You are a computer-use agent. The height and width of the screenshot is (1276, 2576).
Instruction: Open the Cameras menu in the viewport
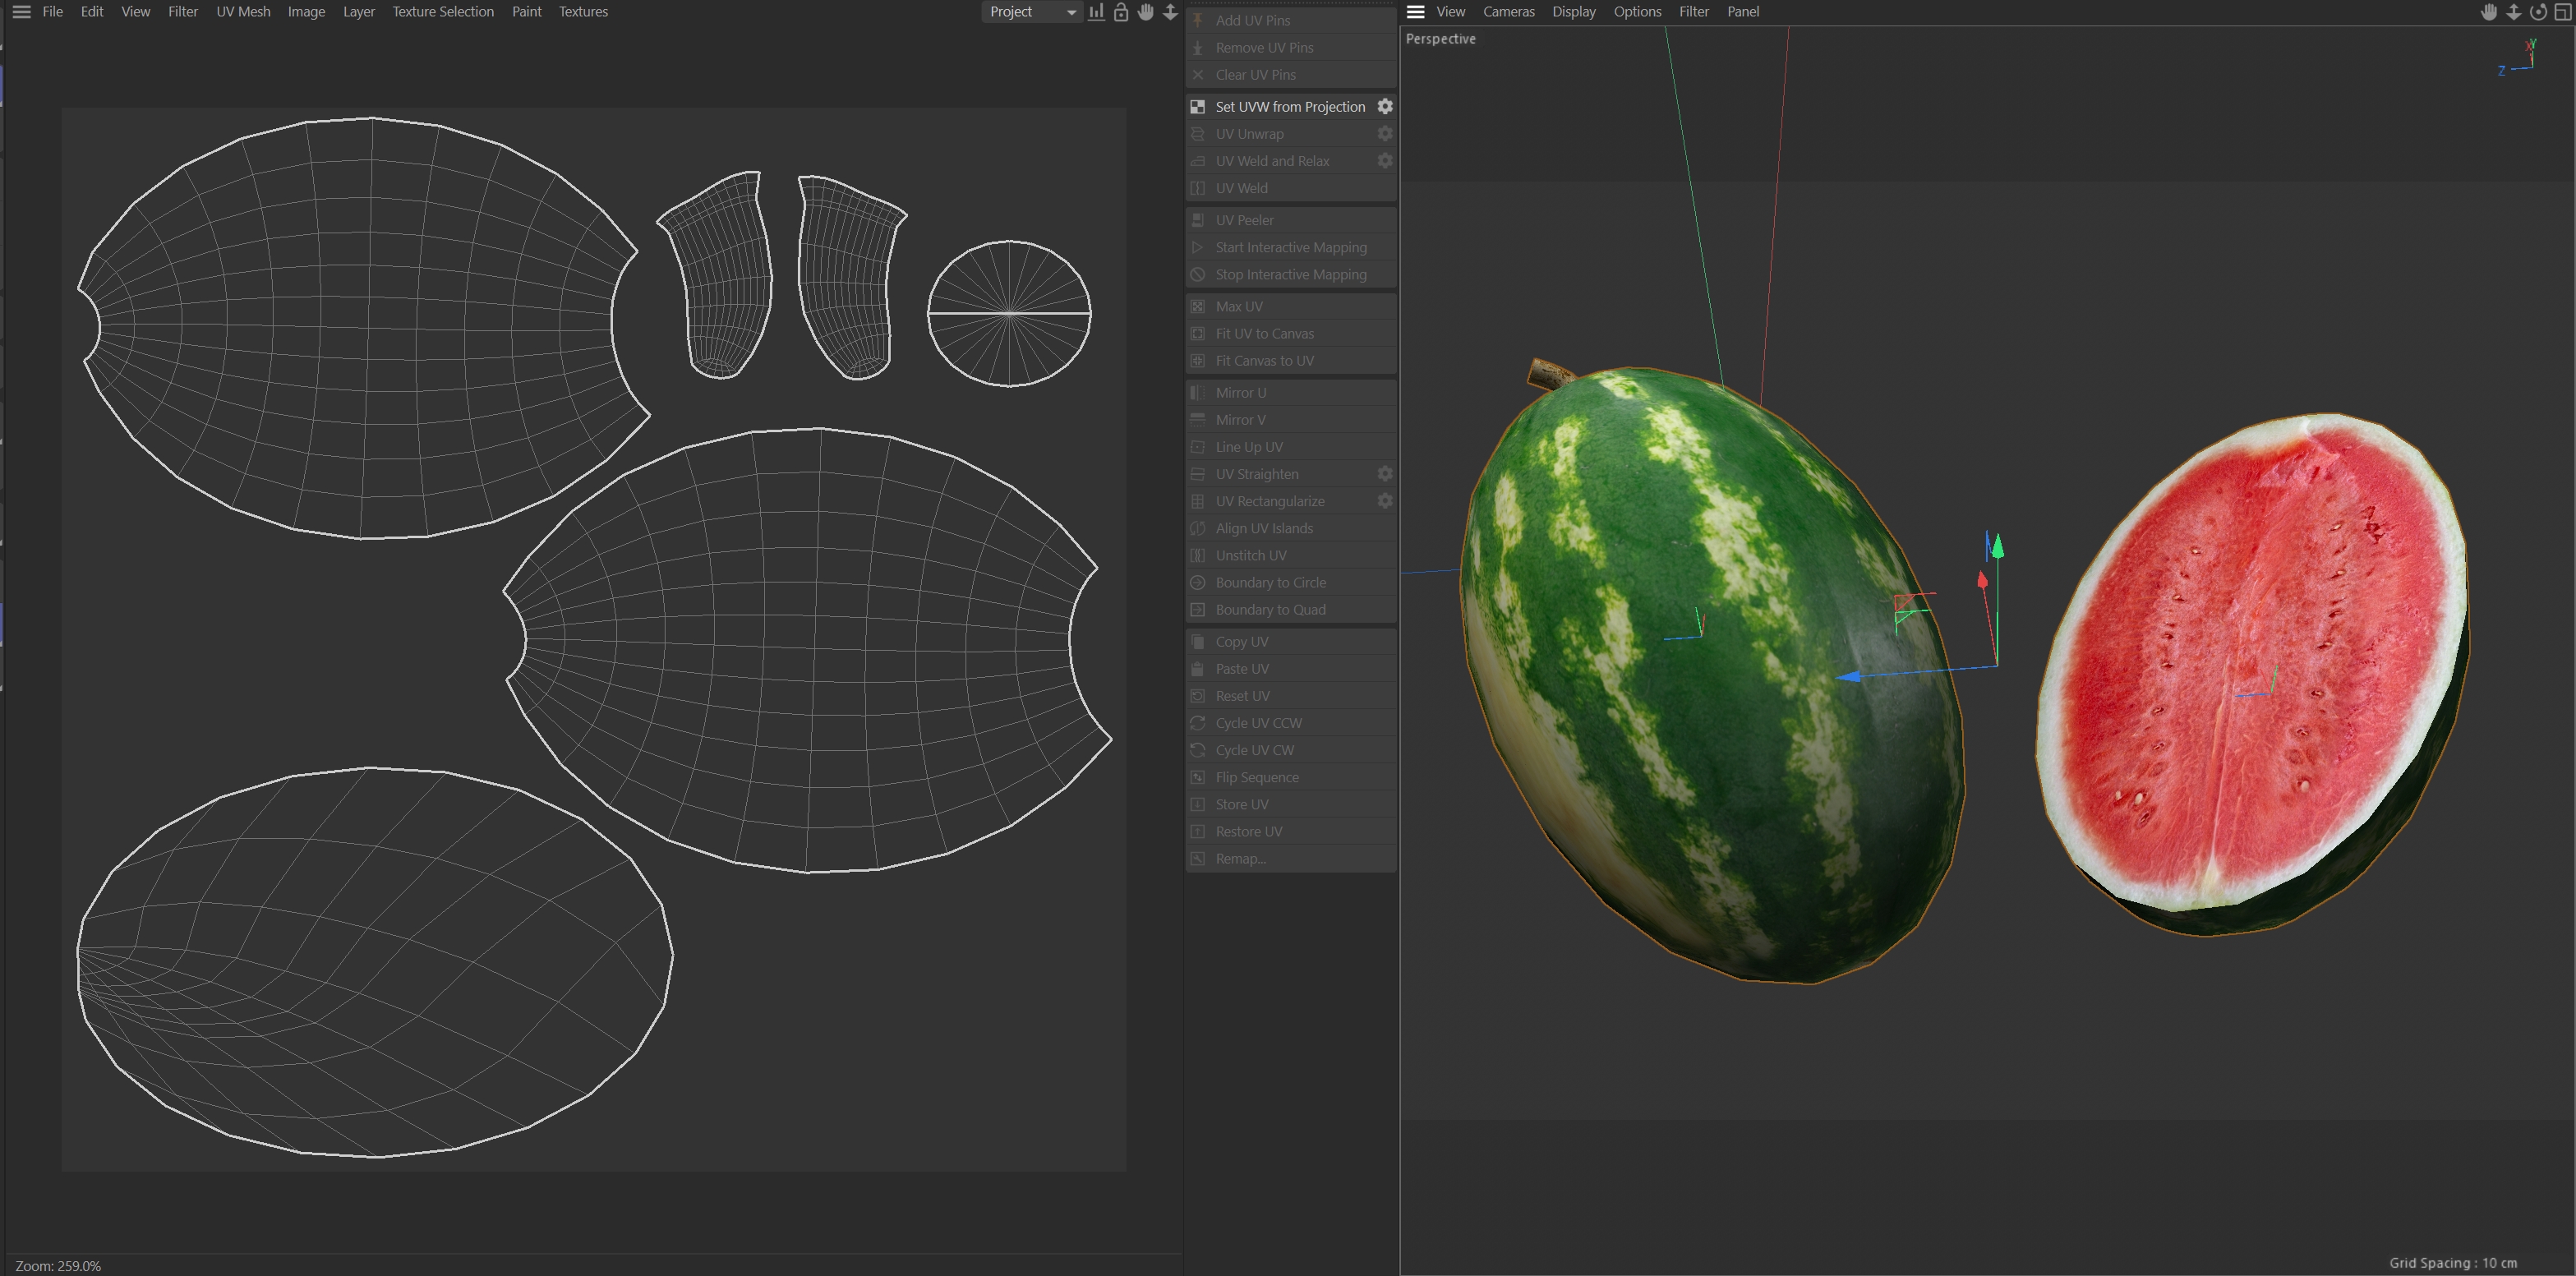pos(1508,12)
